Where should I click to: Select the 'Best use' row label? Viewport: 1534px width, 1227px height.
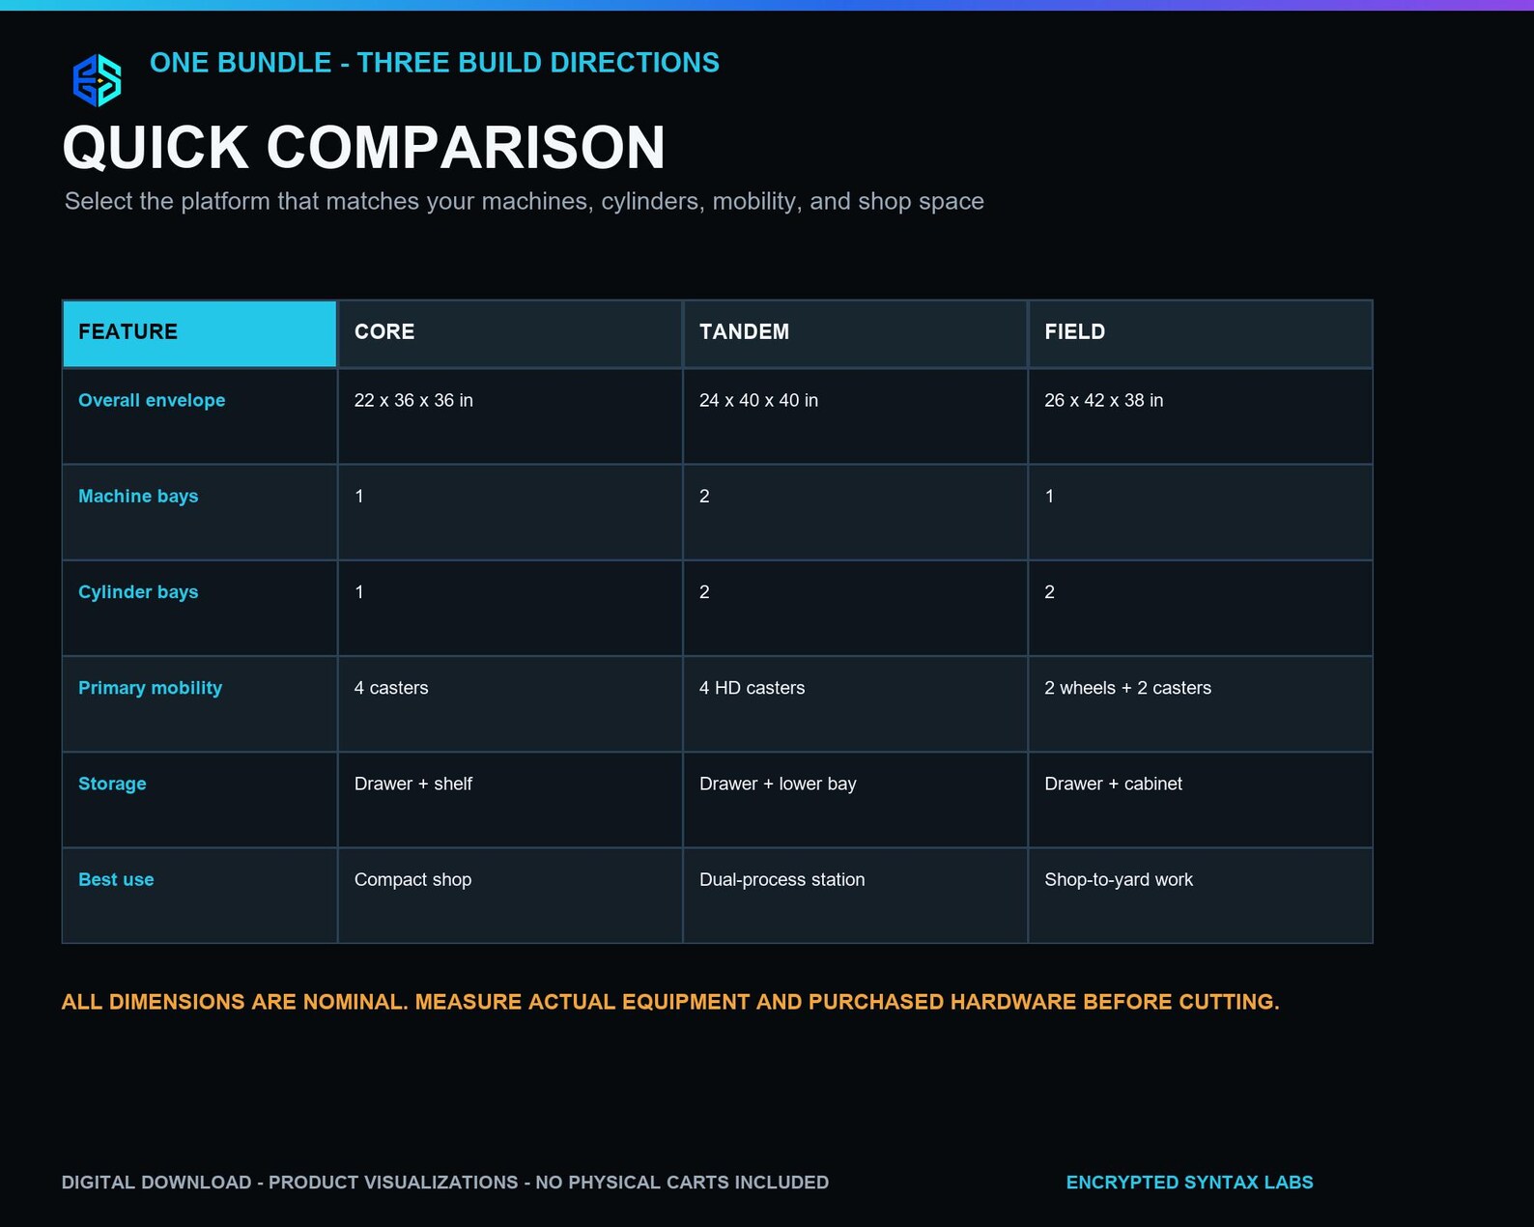pos(116,879)
